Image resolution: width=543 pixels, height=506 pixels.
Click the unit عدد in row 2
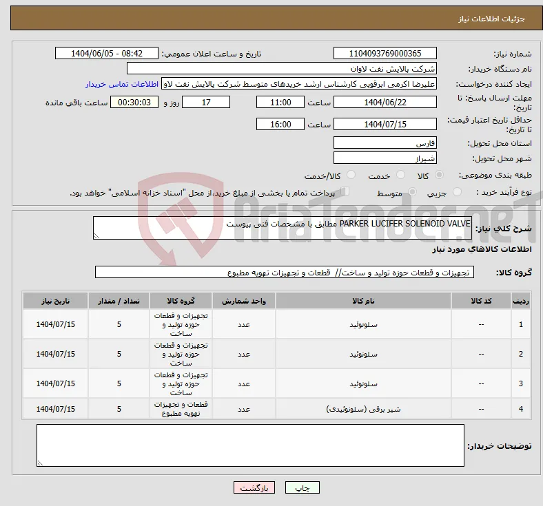tap(244, 354)
